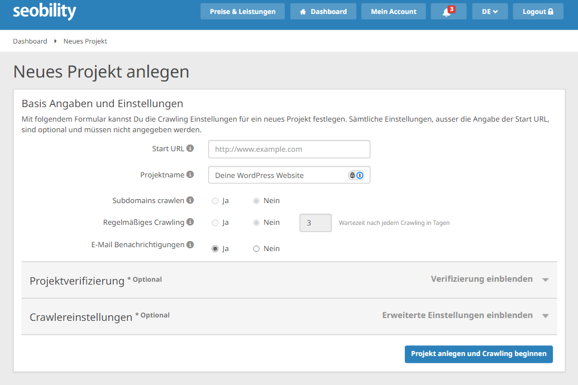Select Ja for E-Mail Benachrichtigungen
The image size is (578, 385).
click(x=215, y=249)
